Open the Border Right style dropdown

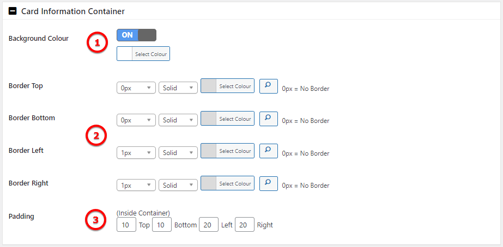(178, 186)
